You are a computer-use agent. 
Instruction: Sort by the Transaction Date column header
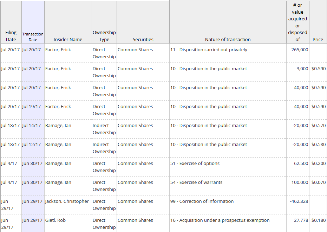[33, 37]
